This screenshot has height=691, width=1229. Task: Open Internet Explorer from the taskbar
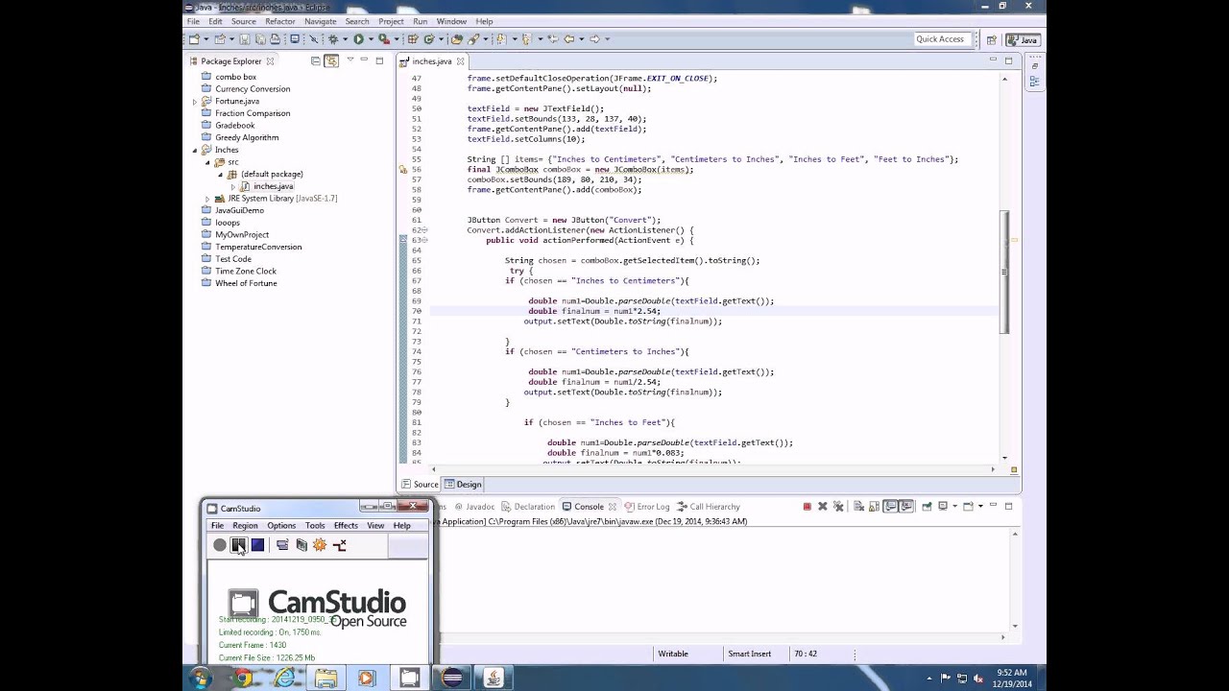pyautogui.click(x=285, y=679)
